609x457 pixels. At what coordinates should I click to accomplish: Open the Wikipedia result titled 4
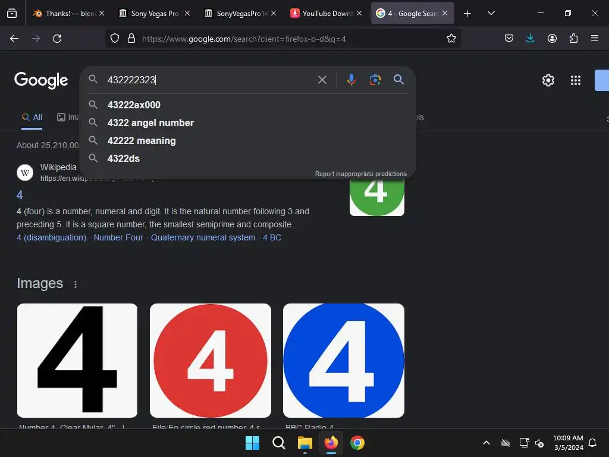[x=20, y=195]
